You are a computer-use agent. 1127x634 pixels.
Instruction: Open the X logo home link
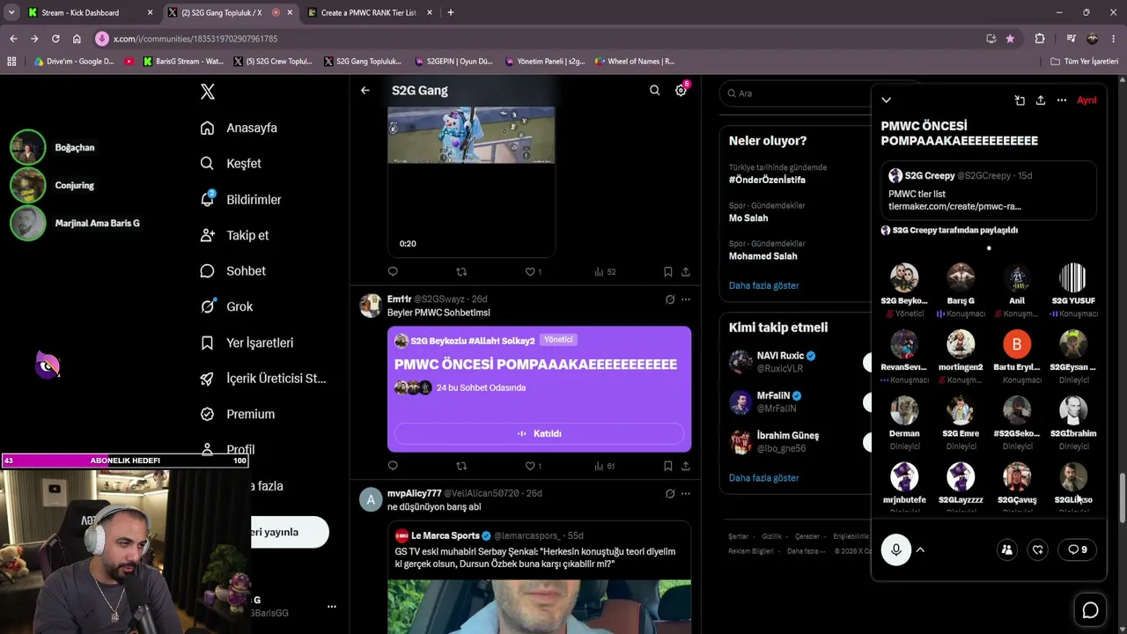[x=207, y=92]
